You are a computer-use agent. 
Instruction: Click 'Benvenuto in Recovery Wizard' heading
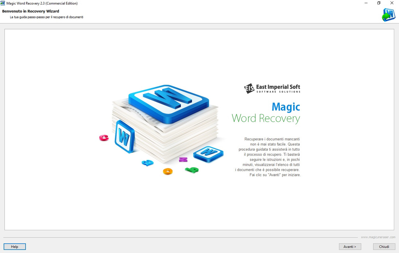[x=30, y=11]
